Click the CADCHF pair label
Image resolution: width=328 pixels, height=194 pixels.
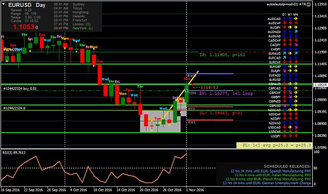274,40
